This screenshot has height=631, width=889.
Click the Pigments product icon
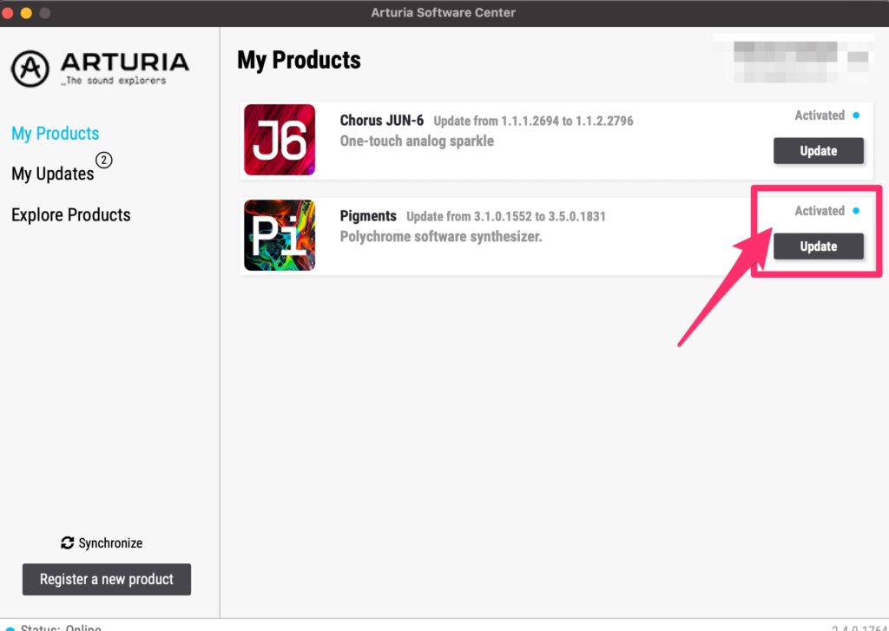coord(279,235)
